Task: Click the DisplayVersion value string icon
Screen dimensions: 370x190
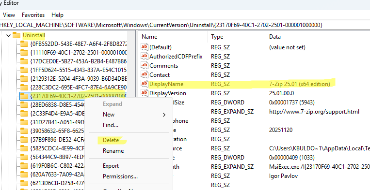Action: [x=144, y=93]
